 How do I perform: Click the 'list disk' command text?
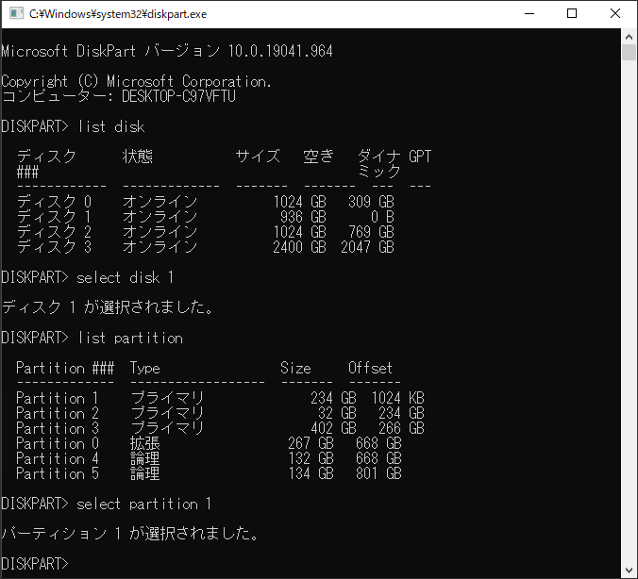pyautogui.click(x=111, y=126)
